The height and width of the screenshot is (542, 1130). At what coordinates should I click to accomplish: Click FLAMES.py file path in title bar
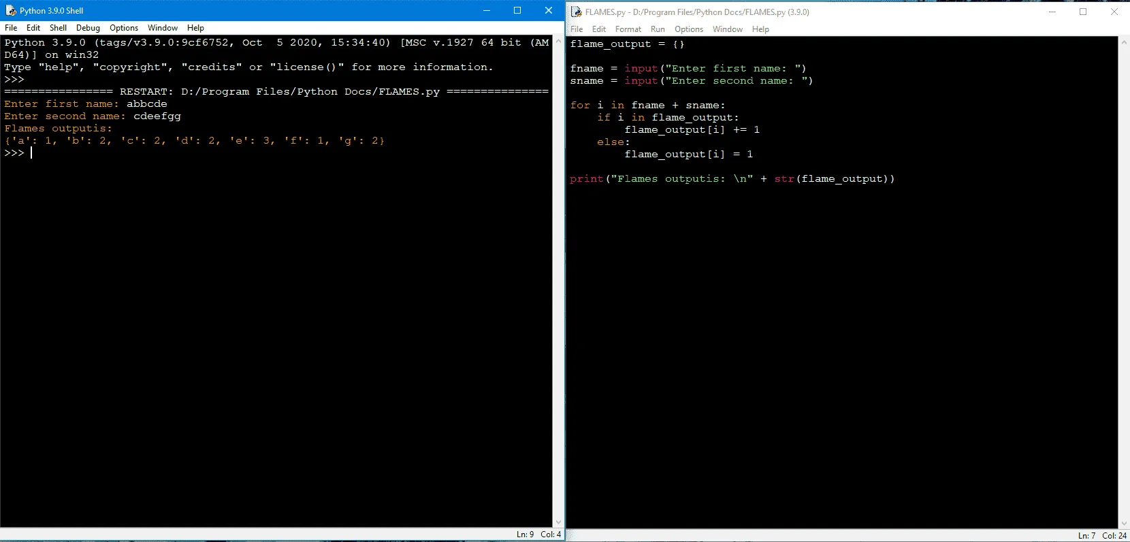click(696, 12)
